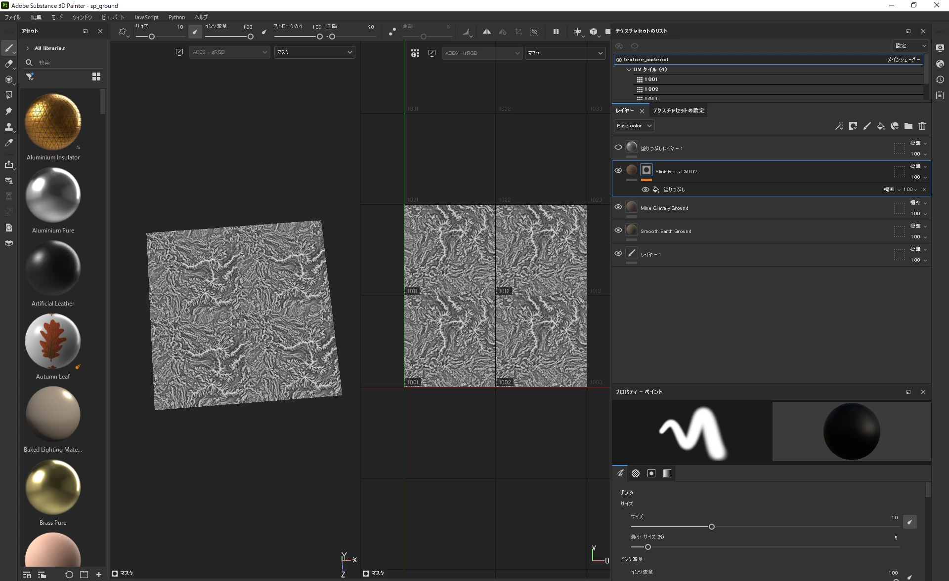Select the Polygon Fill tool
Screen dimensions: 949x581
pyautogui.click(x=8, y=95)
